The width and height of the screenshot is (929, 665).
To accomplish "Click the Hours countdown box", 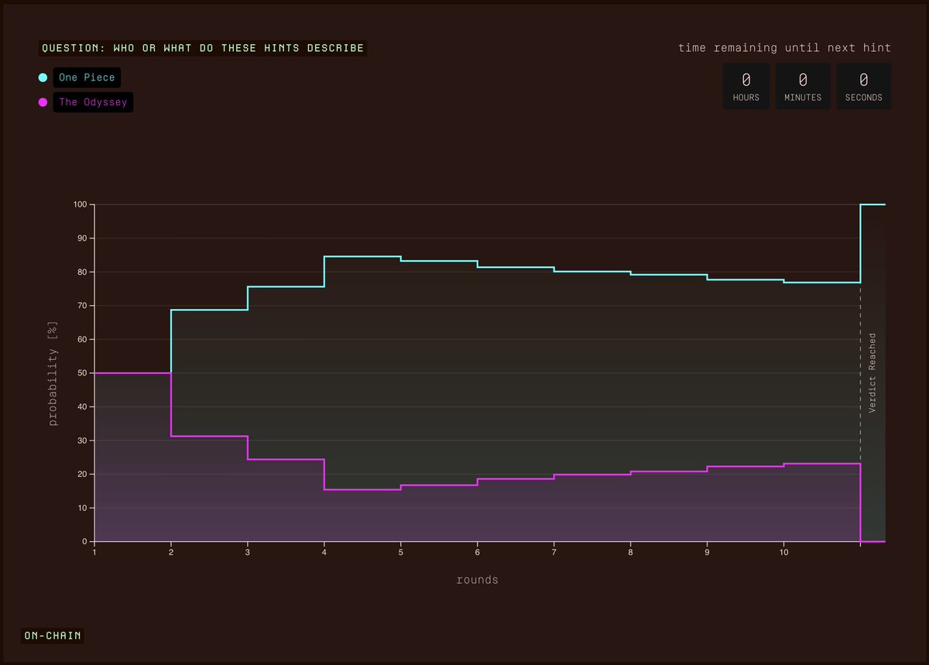I will [746, 86].
